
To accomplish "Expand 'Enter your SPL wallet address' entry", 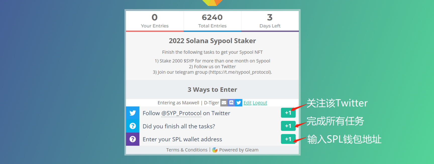I will click(182, 139).
